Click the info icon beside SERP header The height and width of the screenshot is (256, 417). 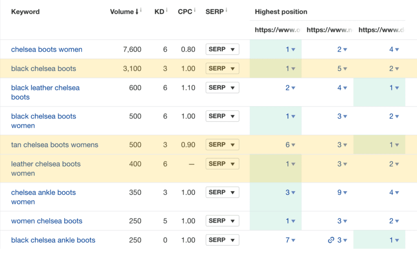point(226,10)
